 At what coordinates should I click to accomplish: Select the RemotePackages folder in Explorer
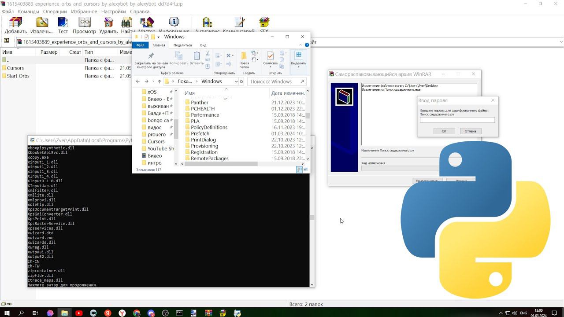pos(209,158)
